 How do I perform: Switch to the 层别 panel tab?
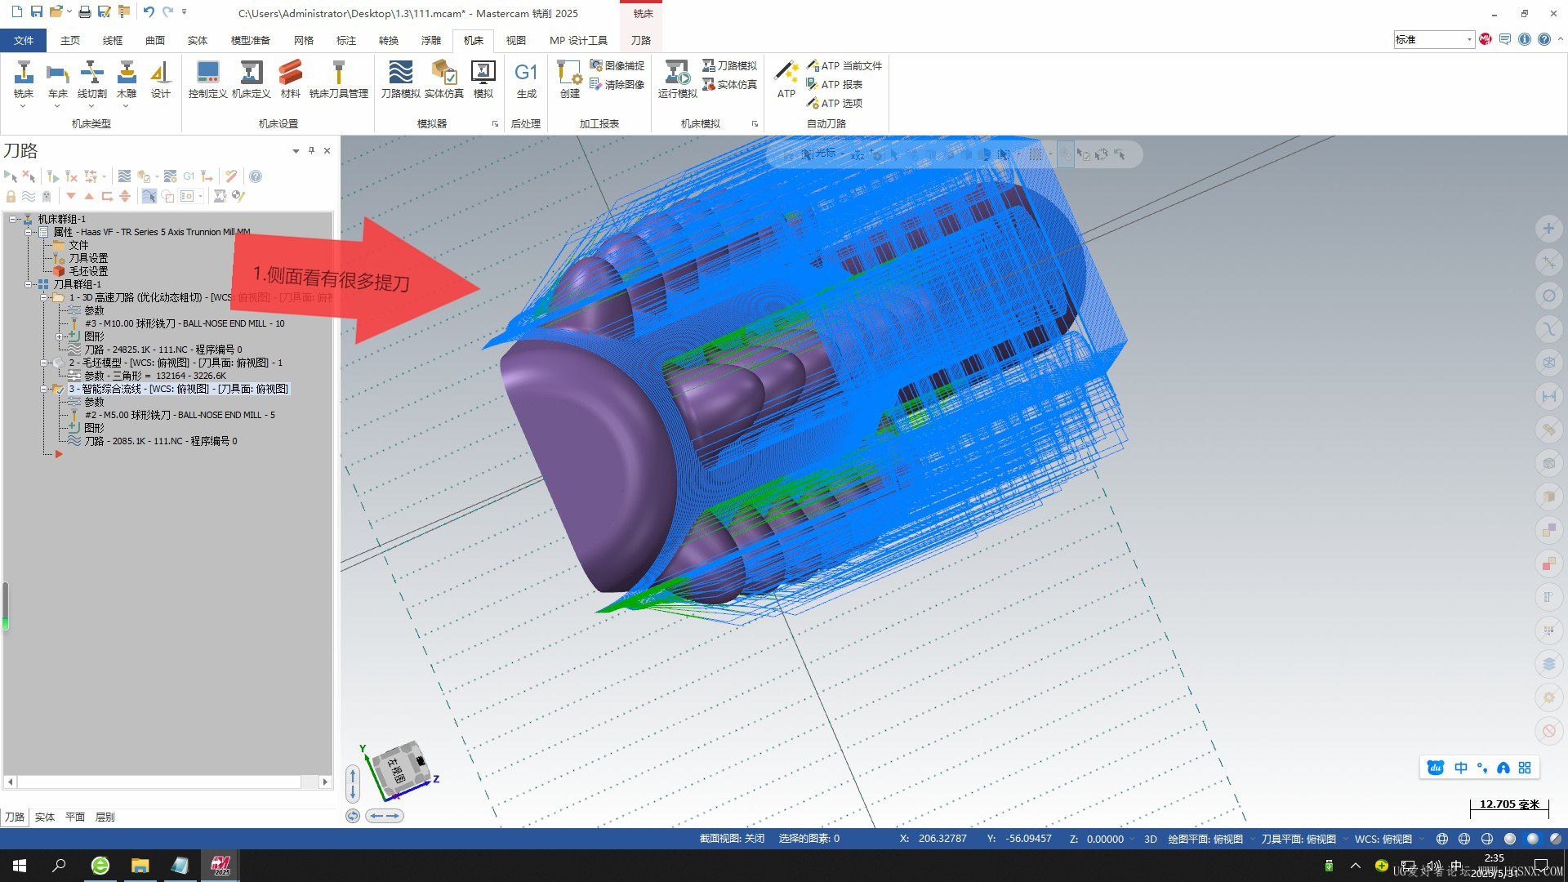tap(105, 817)
